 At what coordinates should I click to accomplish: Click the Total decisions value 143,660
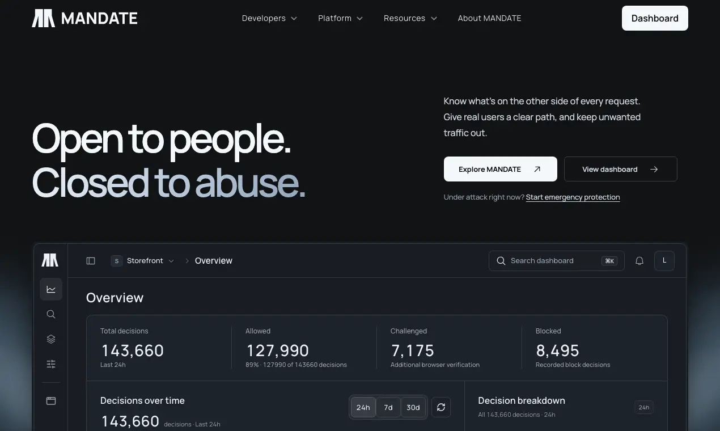tap(132, 350)
